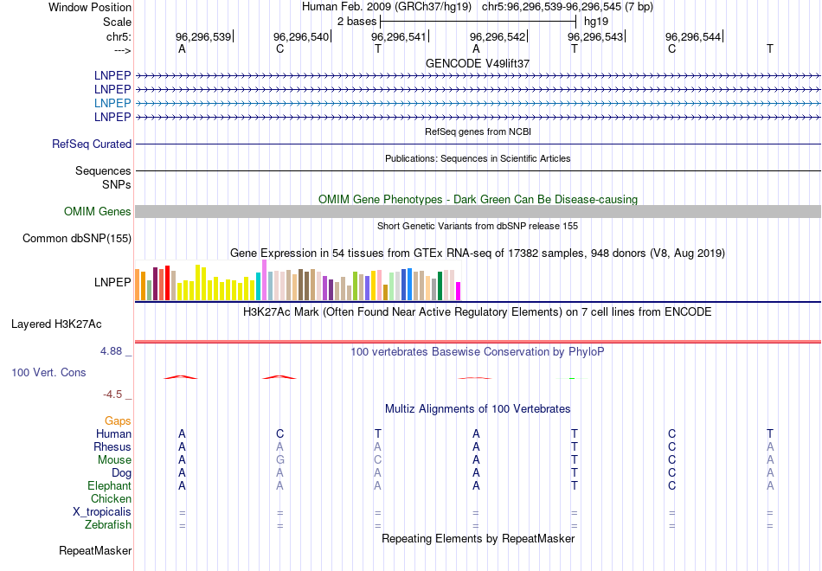Viewport: 822px width, 571px height.
Task: Select the light blue LNPEP transcript label
Action: click(112, 103)
